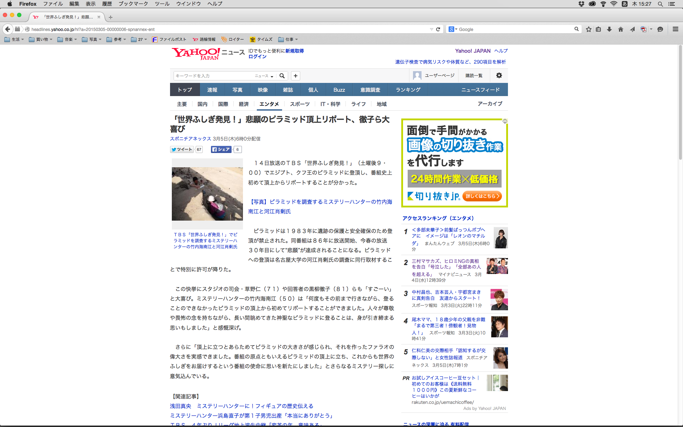Click the Facebook share button

(x=221, y=149)
